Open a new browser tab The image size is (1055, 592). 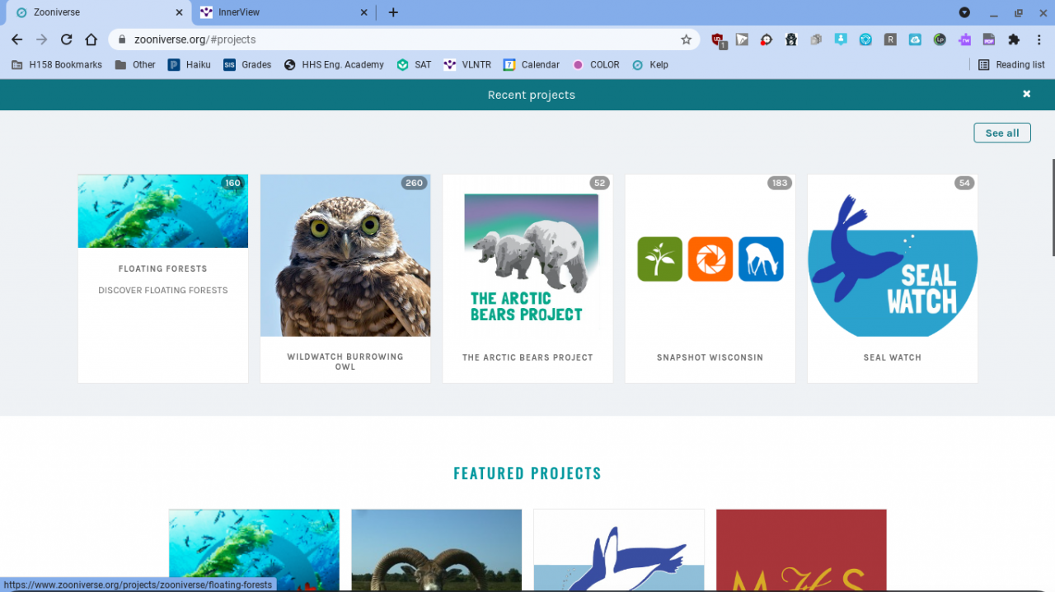[x=393, y=12]
